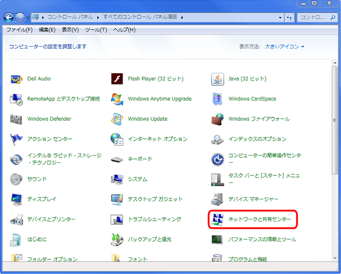Click the Windows Defender icon
Image resolution: width=341 pixels, height=274 pixels.
(x=17, y=119)
